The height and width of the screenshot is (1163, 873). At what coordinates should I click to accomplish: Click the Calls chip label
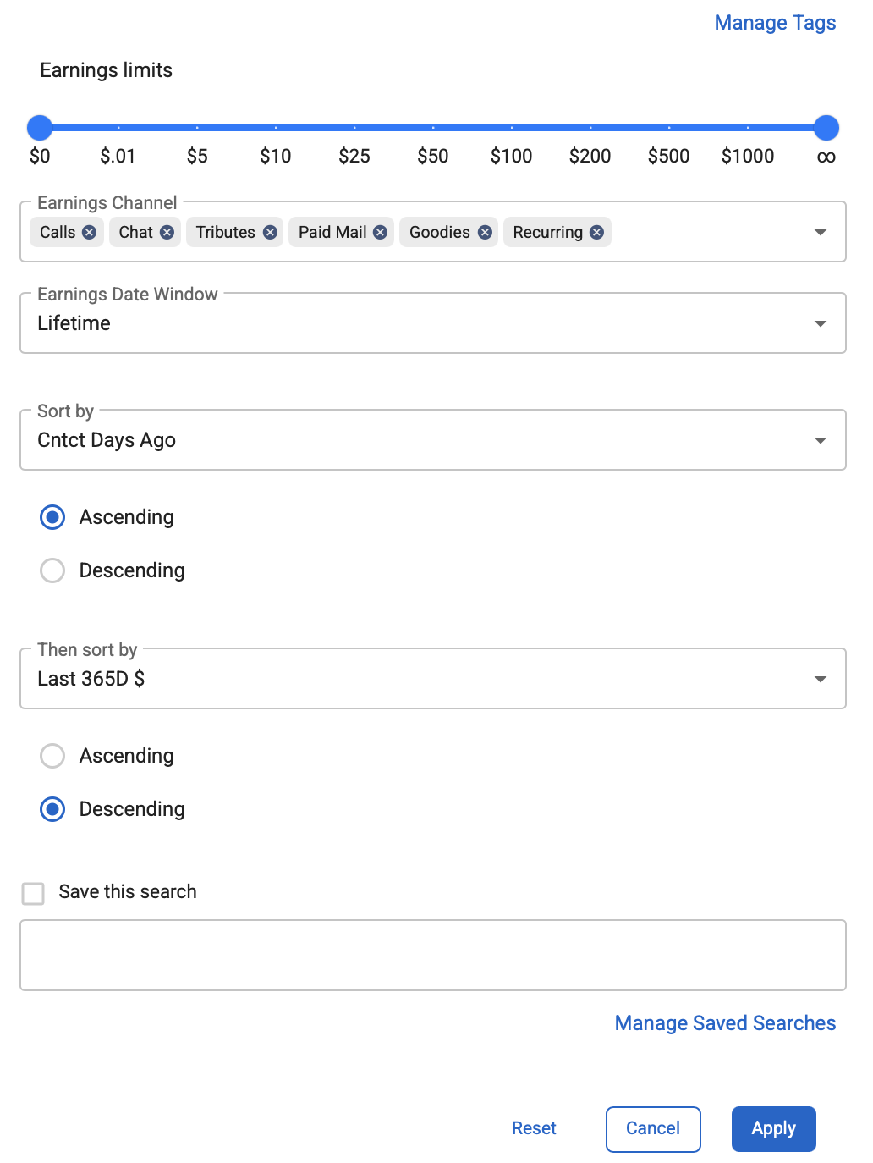58,232
